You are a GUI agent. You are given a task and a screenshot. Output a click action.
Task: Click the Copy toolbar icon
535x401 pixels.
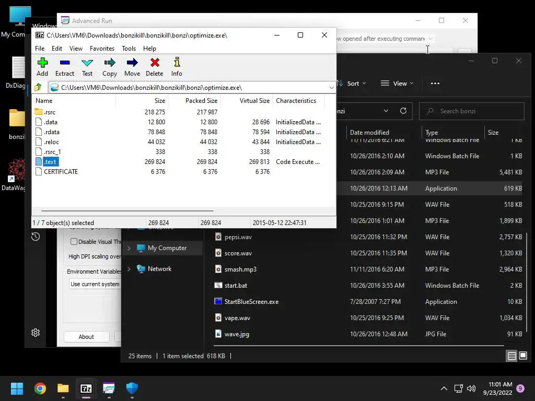[x=110, y=67]
